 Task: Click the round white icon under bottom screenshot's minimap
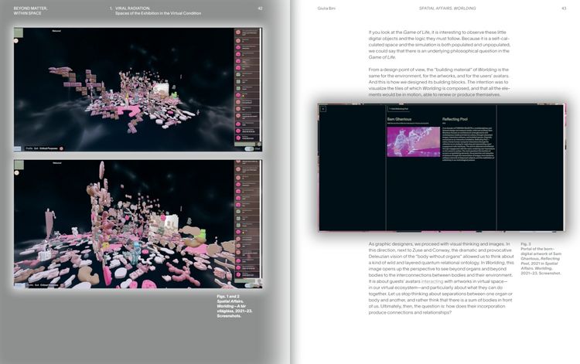coord(16,172)
